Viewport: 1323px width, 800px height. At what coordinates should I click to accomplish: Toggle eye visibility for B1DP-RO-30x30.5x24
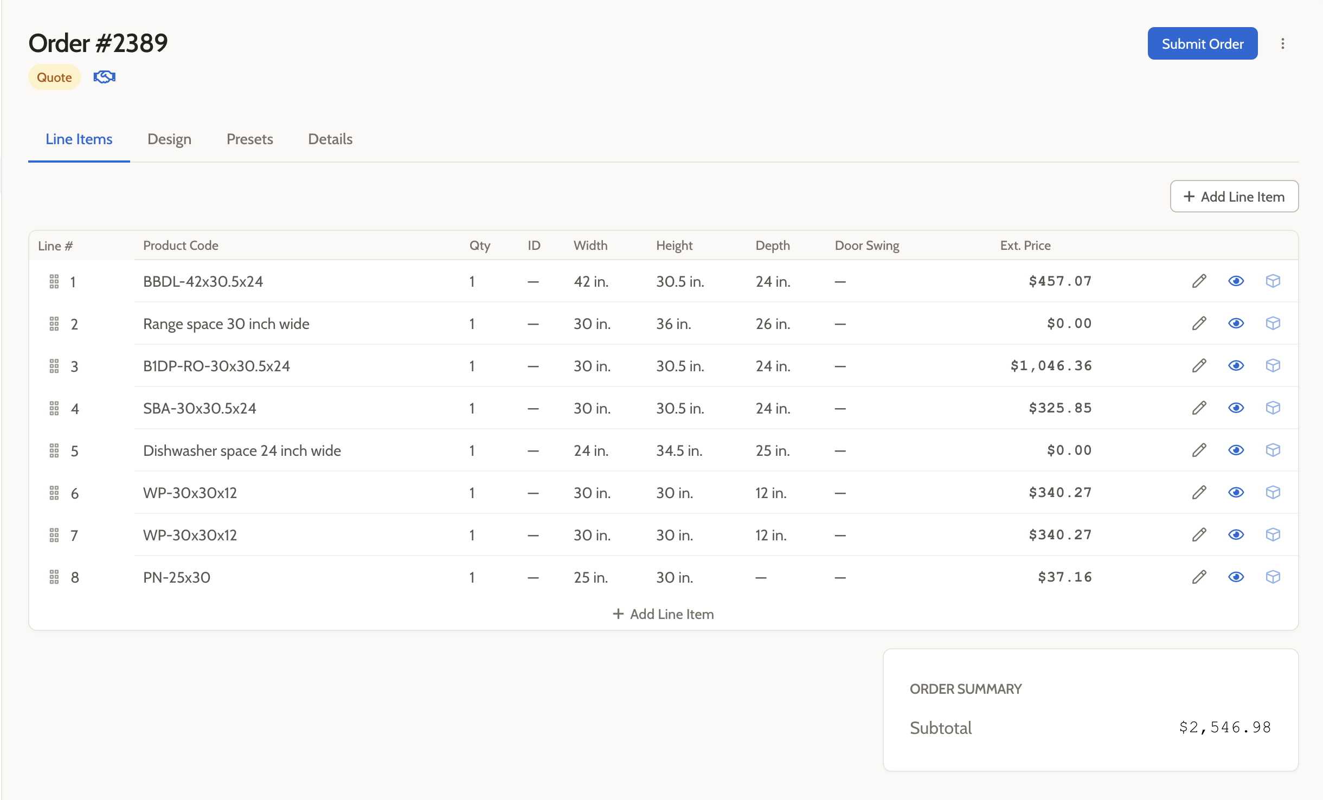click(1236, 365)
